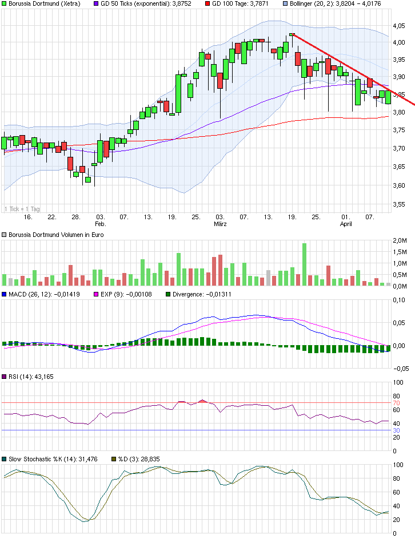
Task: Click the 3,55 price axis value
Action: [x=399, y=204]
